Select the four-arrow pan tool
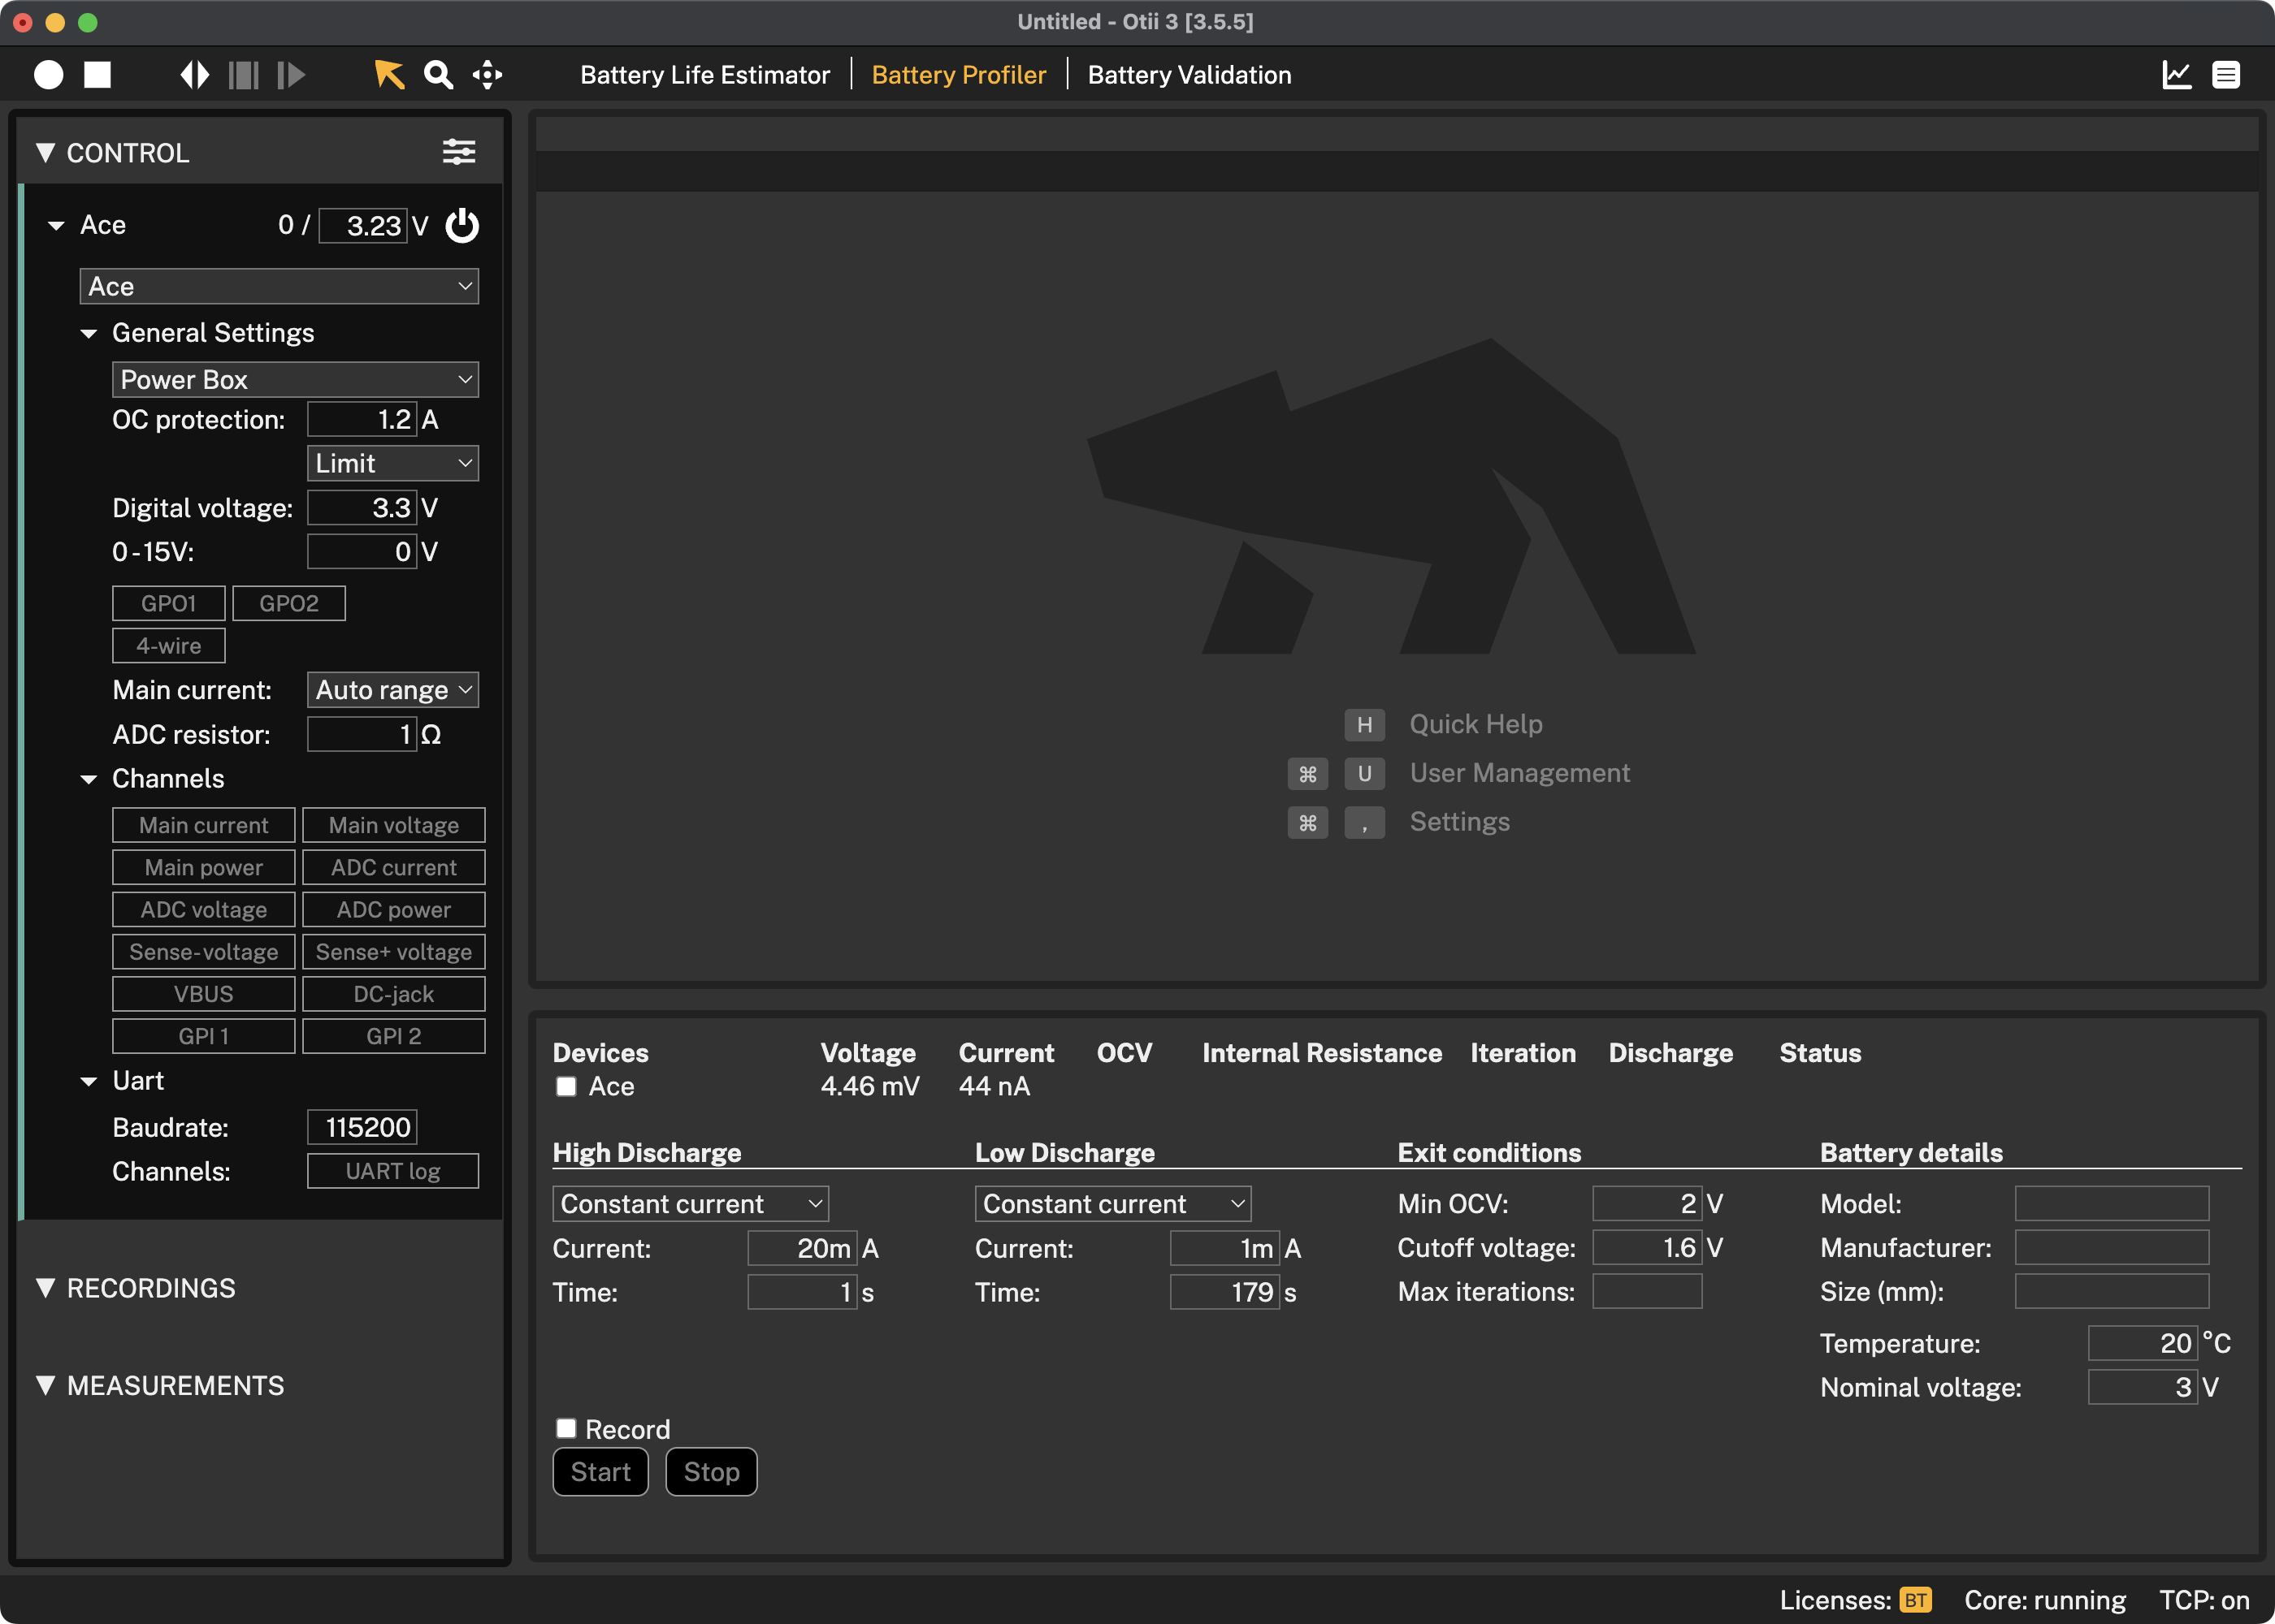The image size is (2275, 1624). [x=487, y=75]
